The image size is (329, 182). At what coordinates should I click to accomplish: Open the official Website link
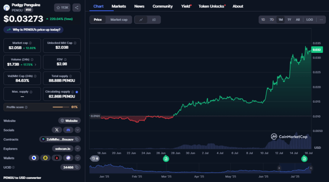click(x=69, y=121)
